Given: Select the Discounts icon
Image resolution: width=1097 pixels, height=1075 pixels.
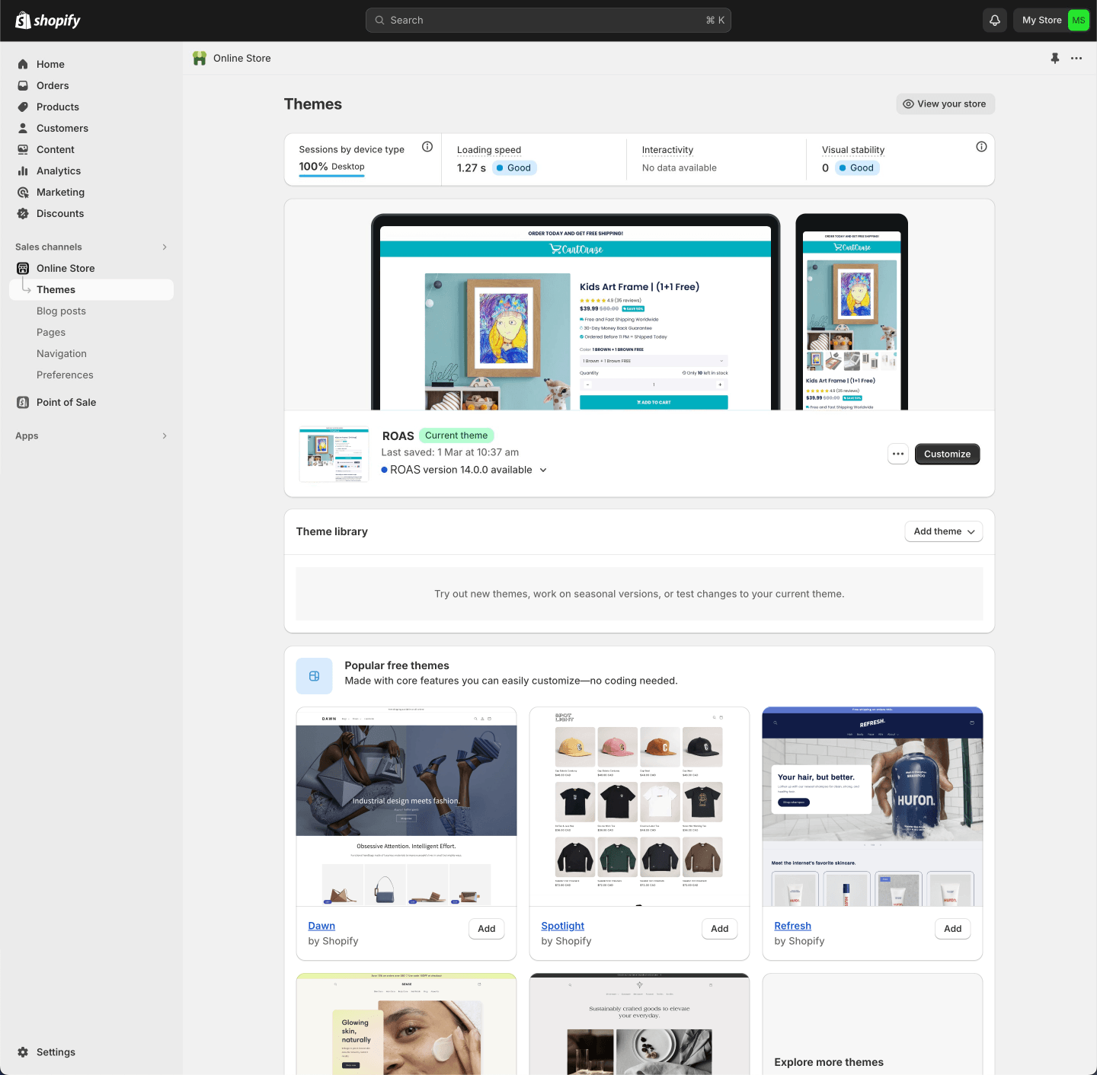Looking at the screenshot, I should point(23,213).
